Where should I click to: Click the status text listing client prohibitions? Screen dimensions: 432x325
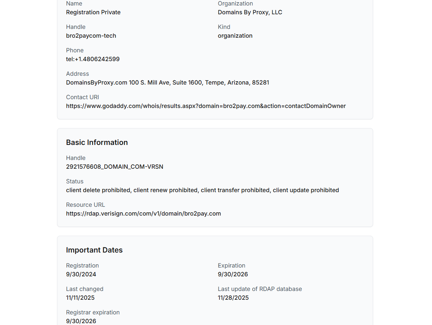[x=202, y=190]
